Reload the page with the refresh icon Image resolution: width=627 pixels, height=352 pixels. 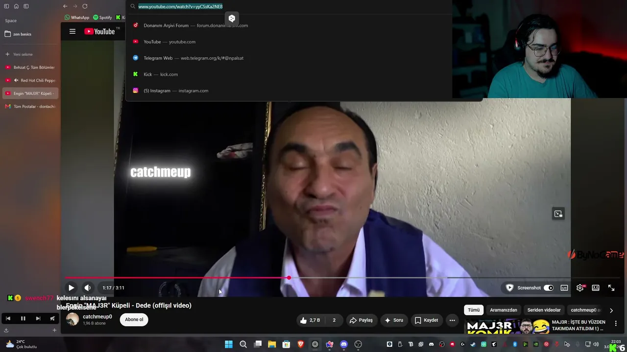pos(85,6)
